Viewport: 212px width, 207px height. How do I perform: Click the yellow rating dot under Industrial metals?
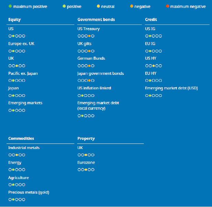tap(17, 155)
